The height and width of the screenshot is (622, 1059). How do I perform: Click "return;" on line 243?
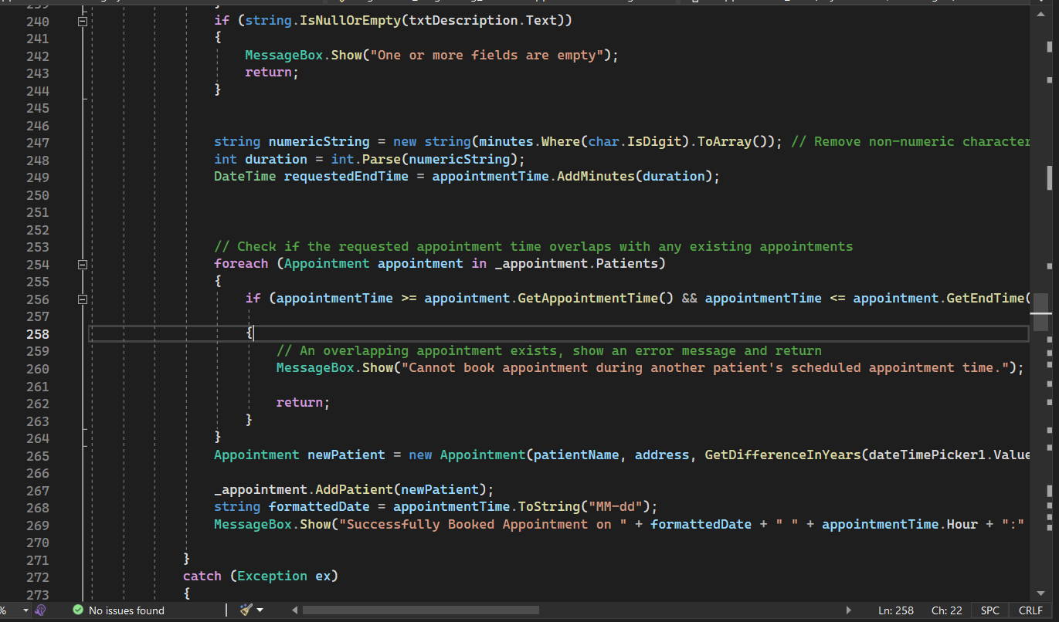point(271,73)
